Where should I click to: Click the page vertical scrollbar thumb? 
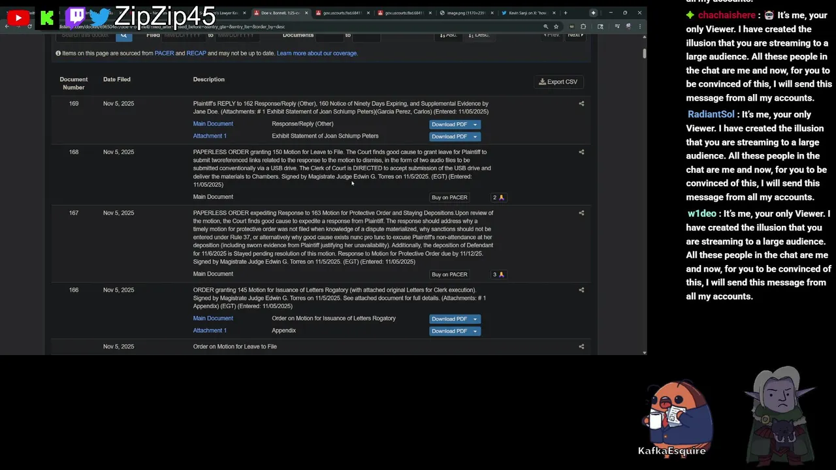pos(645,54)
